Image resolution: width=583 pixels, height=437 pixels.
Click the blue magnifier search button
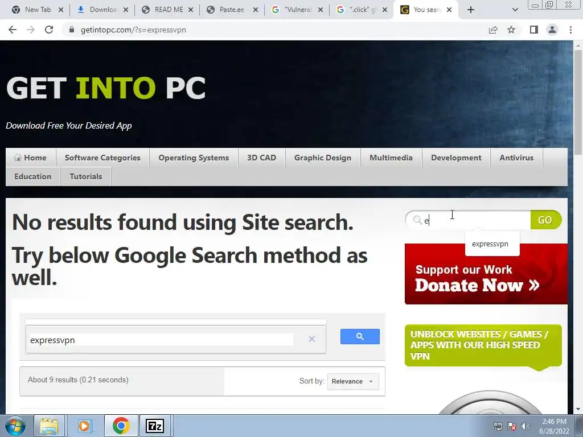360,337
